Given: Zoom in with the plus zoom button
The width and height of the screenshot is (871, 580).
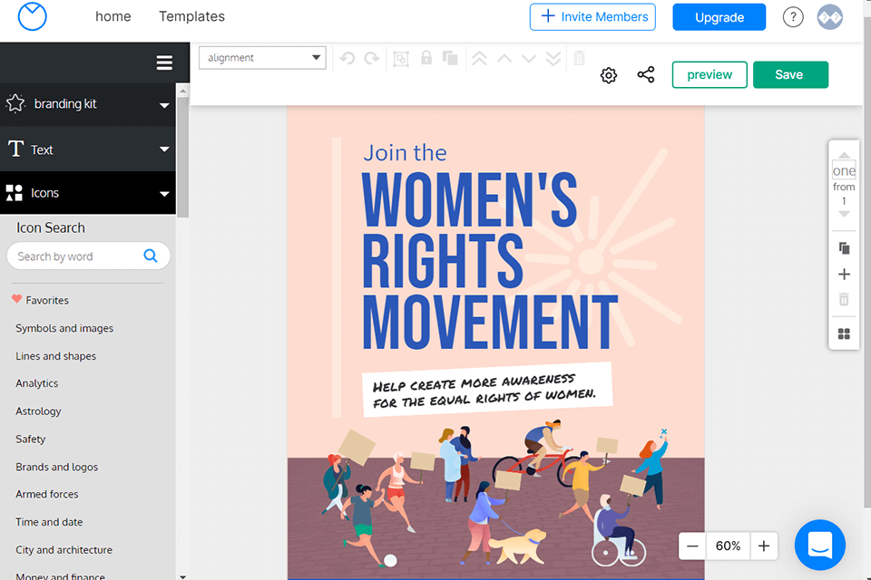Looking at the screenshot, I should [x=764, y=546].
